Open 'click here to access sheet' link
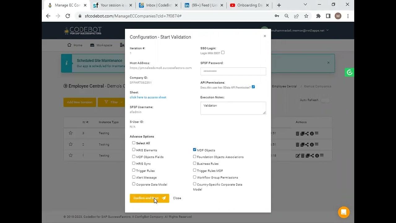Viewport: 396px width, 223px height. click(148, 97)
